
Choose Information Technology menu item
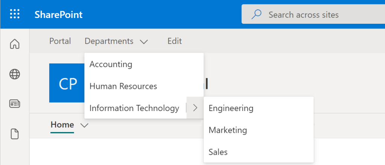click(x=134, y=108)
